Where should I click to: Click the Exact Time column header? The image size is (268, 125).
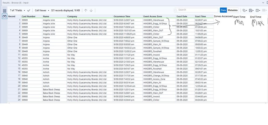tap(204, 16)
